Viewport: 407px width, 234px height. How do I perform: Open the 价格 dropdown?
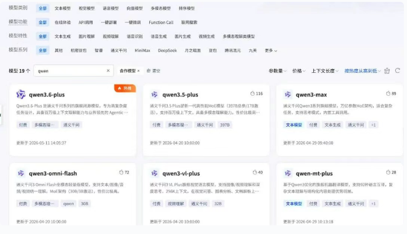[x=298, y=71]
